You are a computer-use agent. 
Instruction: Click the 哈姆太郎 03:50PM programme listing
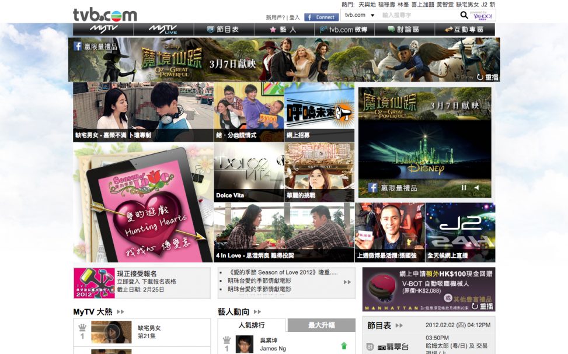click(457, 345)
